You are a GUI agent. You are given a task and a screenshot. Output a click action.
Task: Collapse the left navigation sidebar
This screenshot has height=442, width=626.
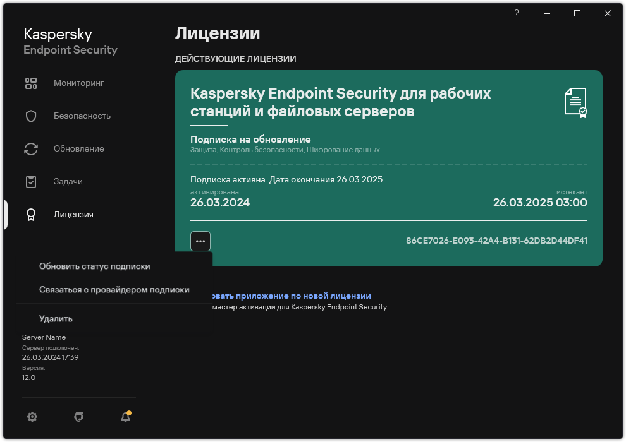click(5, 215)
